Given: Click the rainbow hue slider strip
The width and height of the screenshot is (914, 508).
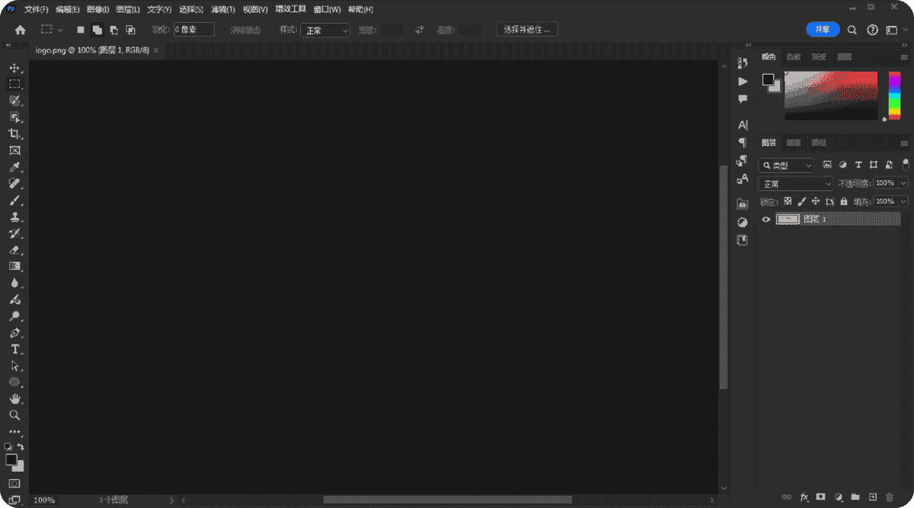Looking at the screenshot, I should (x=894, y=94).
